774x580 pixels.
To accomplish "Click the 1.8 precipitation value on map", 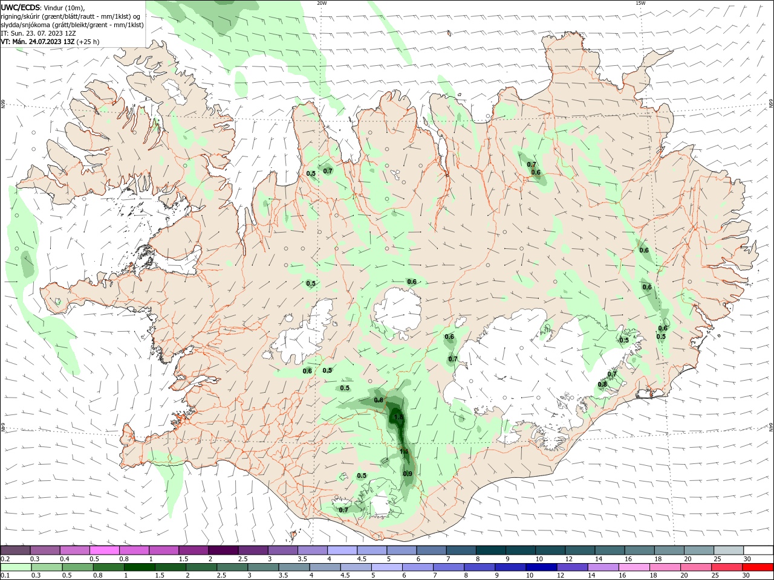I will pos(398,417).
